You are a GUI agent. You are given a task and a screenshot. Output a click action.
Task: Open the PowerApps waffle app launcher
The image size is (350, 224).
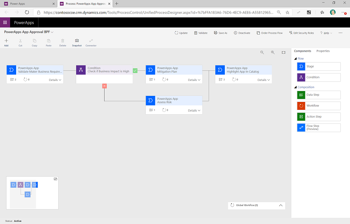tap(5, 23)
